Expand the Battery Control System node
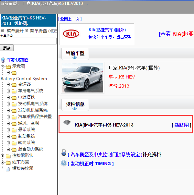This screenshot has height=195, width=194. pyautogui.click(x=8, y=72)
